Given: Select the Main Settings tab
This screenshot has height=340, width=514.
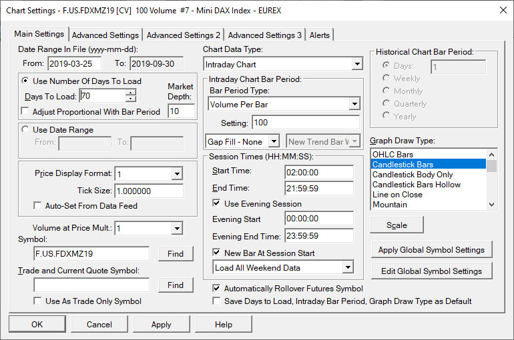Looking at the screenshot, I should click(x=39, y=34).
